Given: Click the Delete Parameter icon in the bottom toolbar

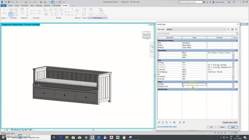Looking at the screenshot, I should 167,122.
